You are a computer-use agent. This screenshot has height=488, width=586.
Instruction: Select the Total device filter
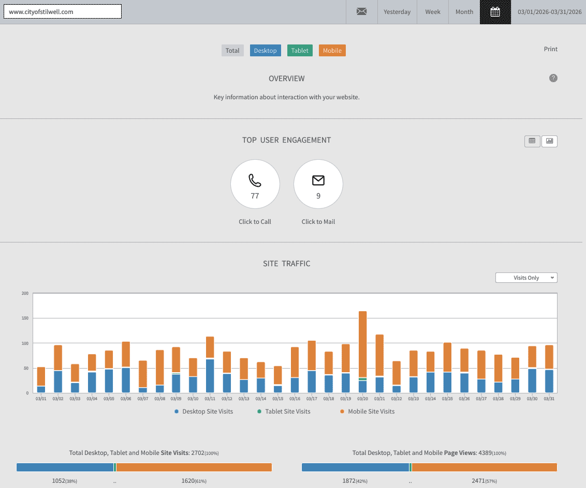232,51
